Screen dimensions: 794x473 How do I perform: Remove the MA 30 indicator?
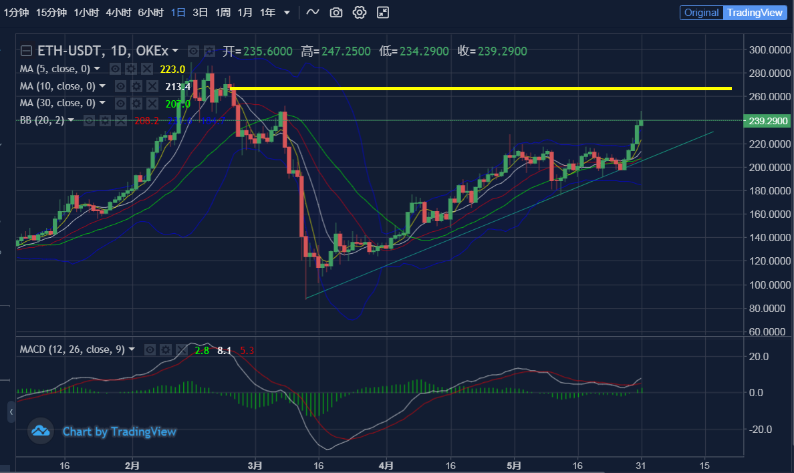tap(152, 104)
